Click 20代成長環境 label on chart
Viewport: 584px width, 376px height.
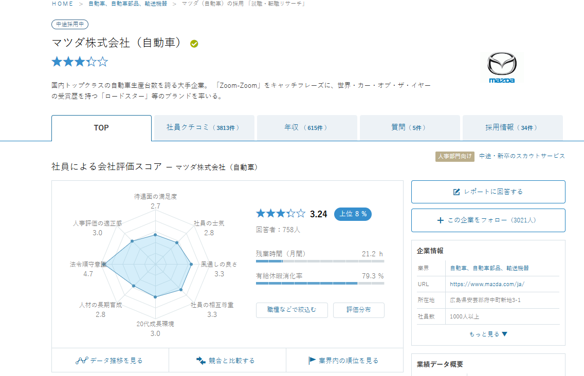[x=155, y=324]
